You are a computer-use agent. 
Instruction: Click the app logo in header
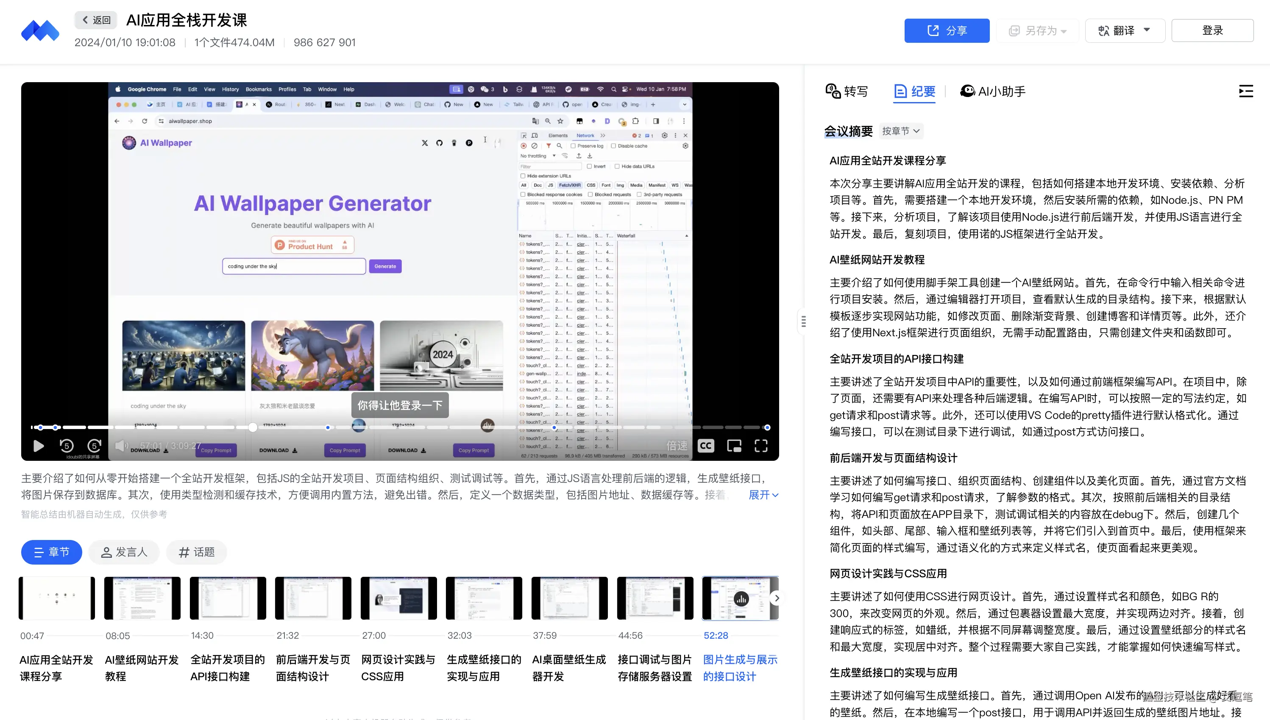[40, 30]
